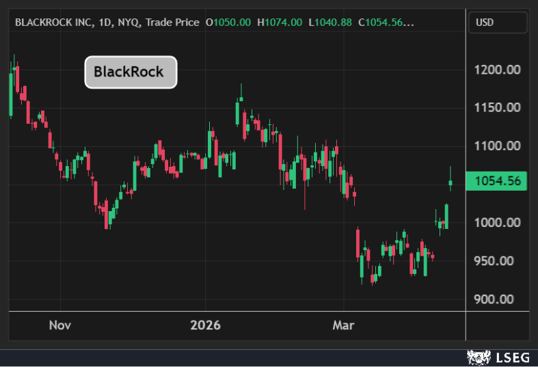Click the 1000.00 price axis label
Screen dimensions: 538x367
pos(497,223)
